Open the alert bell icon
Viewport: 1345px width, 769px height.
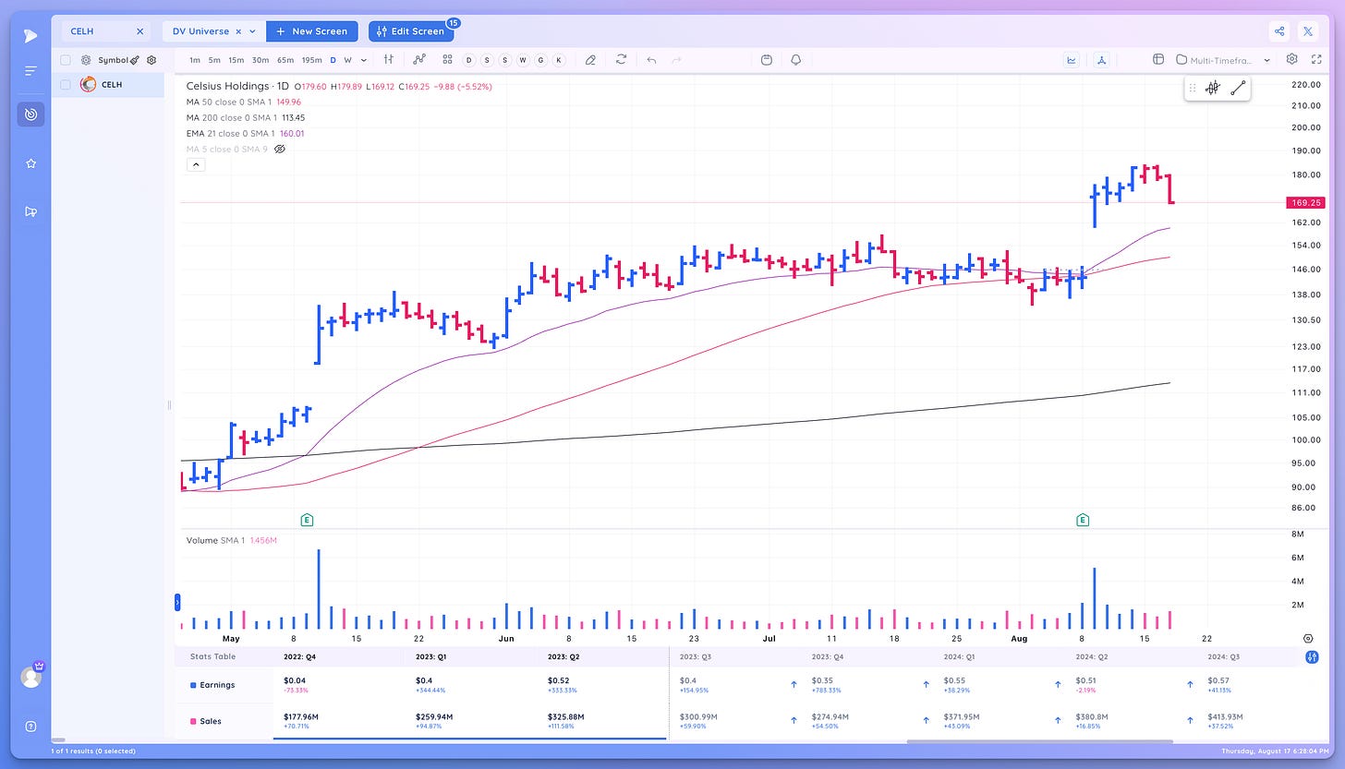(x=795, y=59)
